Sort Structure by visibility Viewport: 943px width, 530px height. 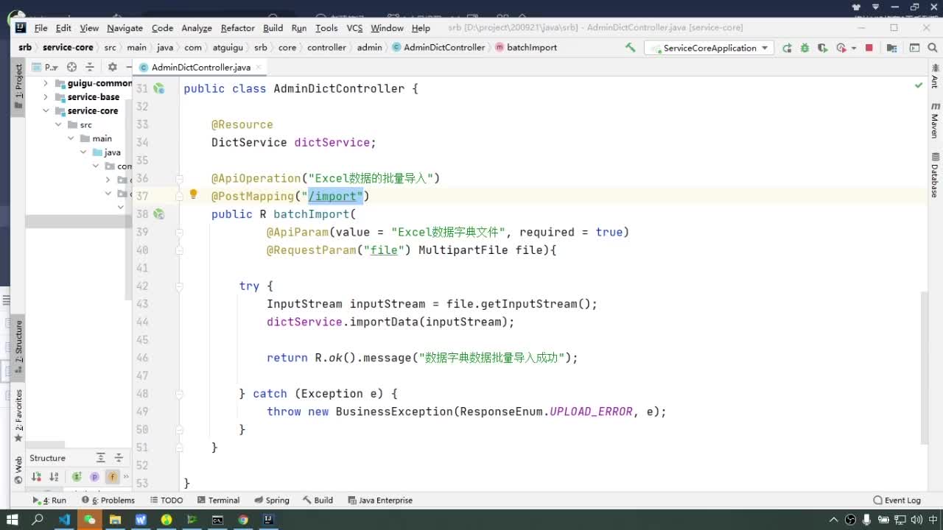[38, 477]
